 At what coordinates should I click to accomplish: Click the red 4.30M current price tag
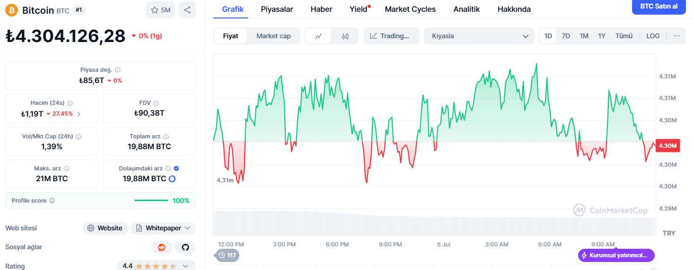click(667, 145)
